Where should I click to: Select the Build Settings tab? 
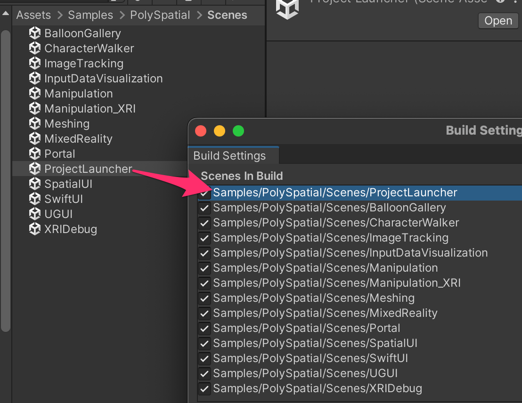point(229,155)
